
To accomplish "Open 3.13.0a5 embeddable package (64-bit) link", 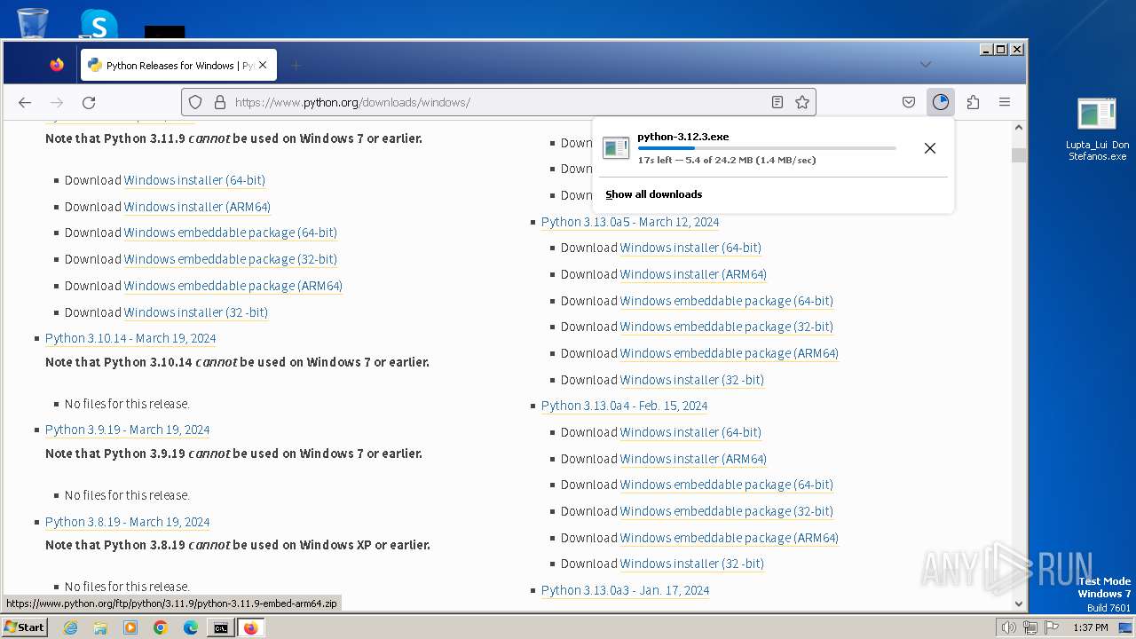I will pyautogui.click(x=727, y=301).
